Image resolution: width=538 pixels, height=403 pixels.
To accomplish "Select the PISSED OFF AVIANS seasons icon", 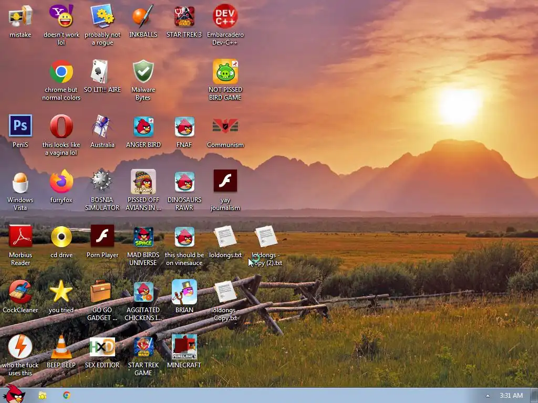I will tap(143, 182).
